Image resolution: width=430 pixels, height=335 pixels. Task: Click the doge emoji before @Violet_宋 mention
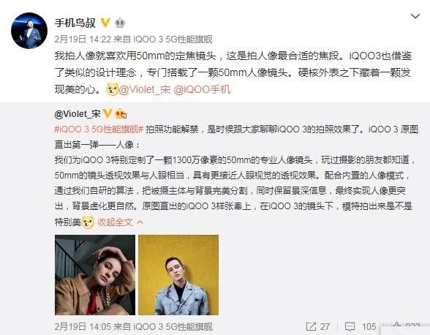(x=112, y=89)
